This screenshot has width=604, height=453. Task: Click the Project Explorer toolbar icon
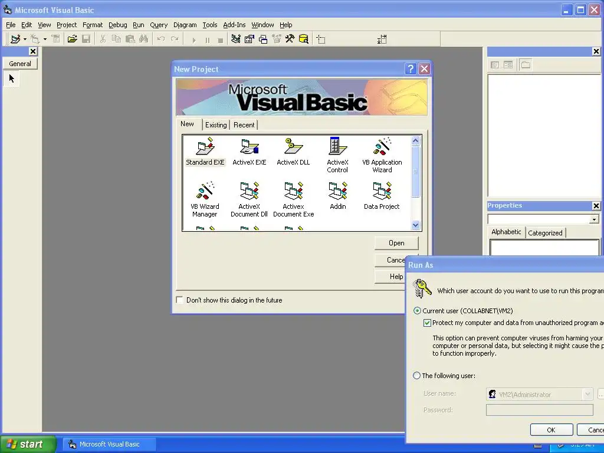tap(236, 40)
